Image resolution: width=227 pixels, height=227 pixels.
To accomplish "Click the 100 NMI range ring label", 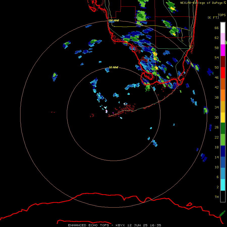I will pyautogui.click(x=113, y=21).
